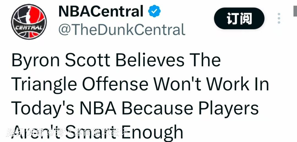Click the word "Players" in the tweet

[x=229, y=108]
